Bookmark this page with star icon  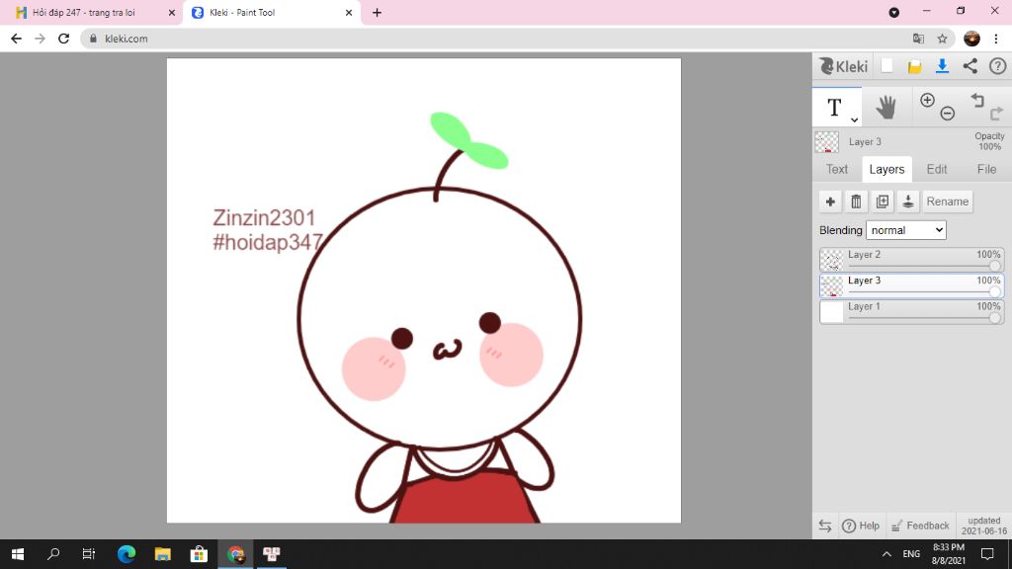(x=942, y=39)
